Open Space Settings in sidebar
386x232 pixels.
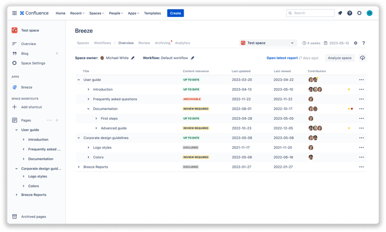tap(33, 63)
